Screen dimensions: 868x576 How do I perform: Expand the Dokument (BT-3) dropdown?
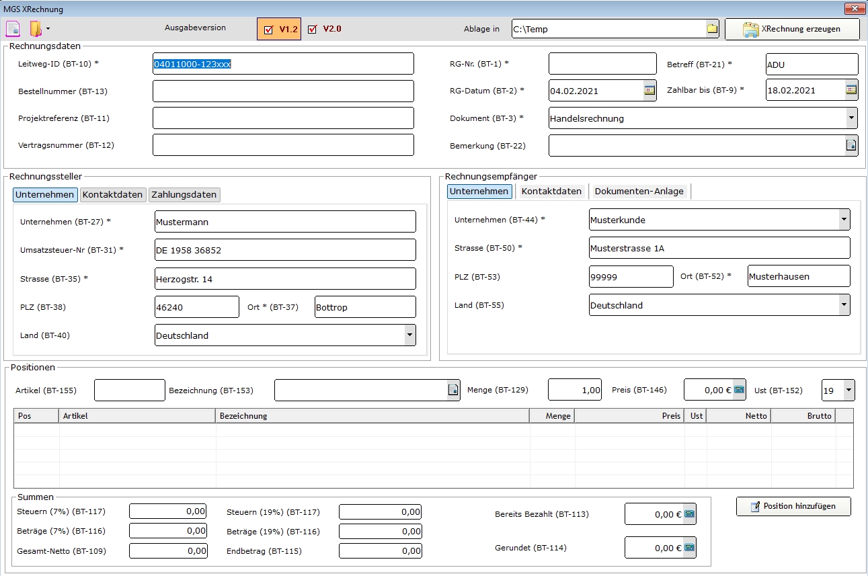[852, 118]
